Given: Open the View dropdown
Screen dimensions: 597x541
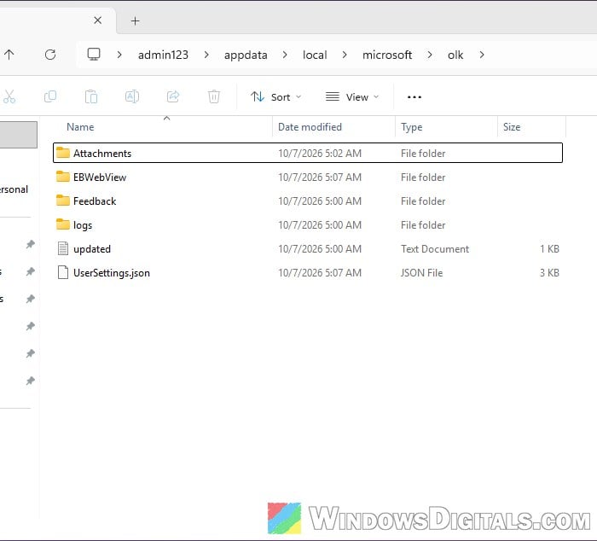Looking at the screenshot, I should [x=352, y=97].
